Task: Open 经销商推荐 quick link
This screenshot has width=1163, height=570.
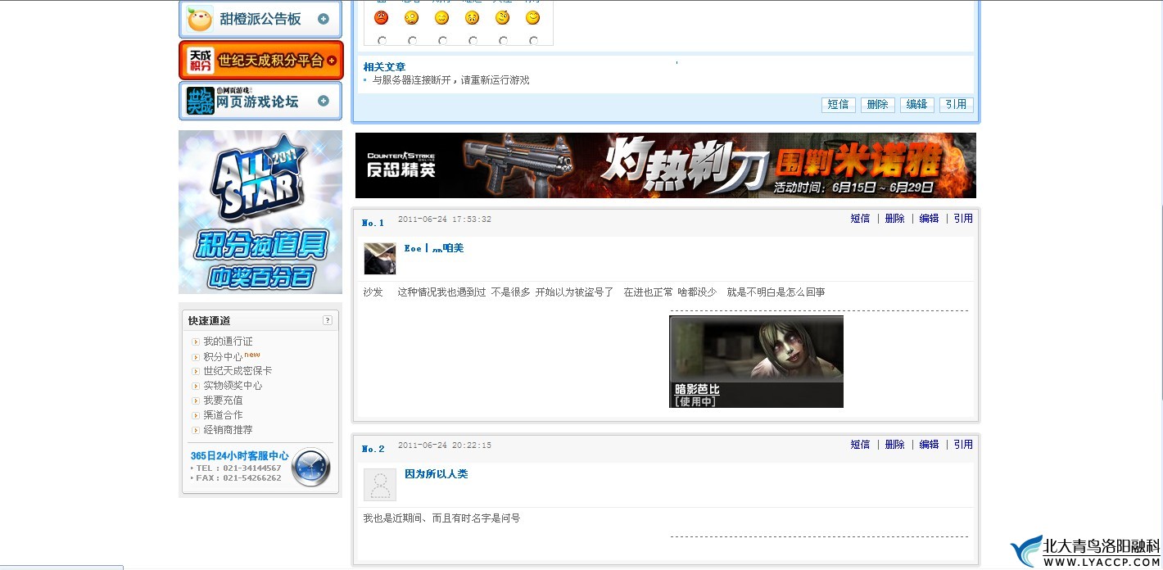Action: 228,430
